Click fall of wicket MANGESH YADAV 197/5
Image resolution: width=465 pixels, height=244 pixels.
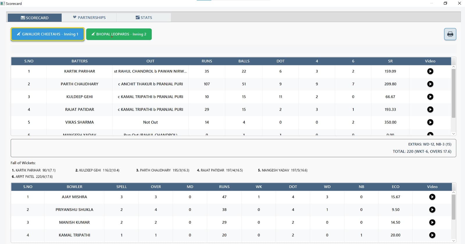(283, 170)
